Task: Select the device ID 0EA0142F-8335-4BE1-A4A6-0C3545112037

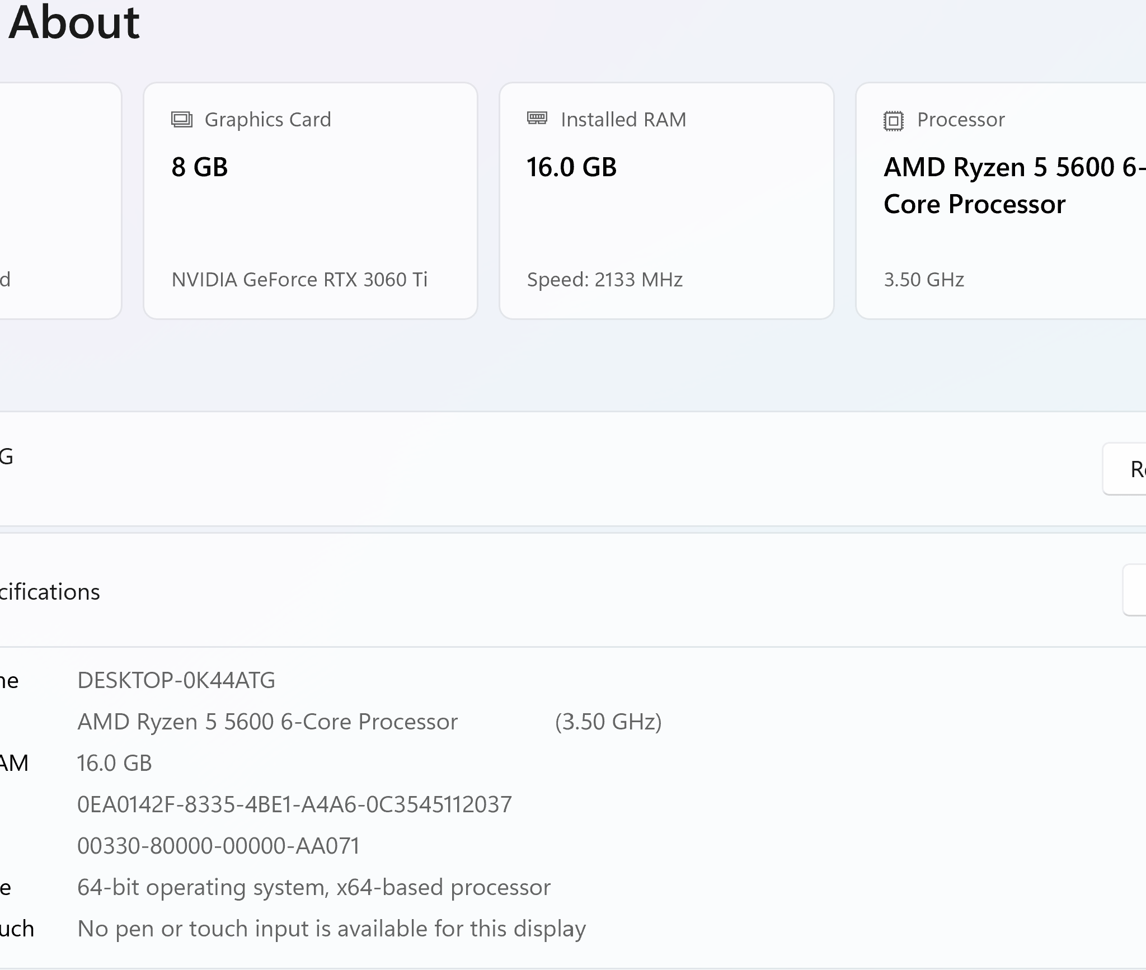Action: click(x=294, y=804)
